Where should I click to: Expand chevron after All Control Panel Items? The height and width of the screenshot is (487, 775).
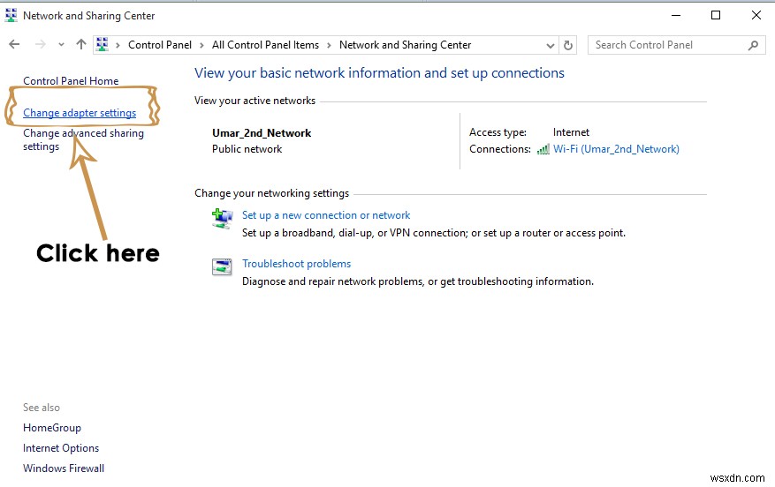point(329,45)
